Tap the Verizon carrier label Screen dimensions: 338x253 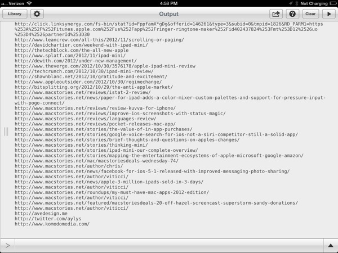pos(16,3)
